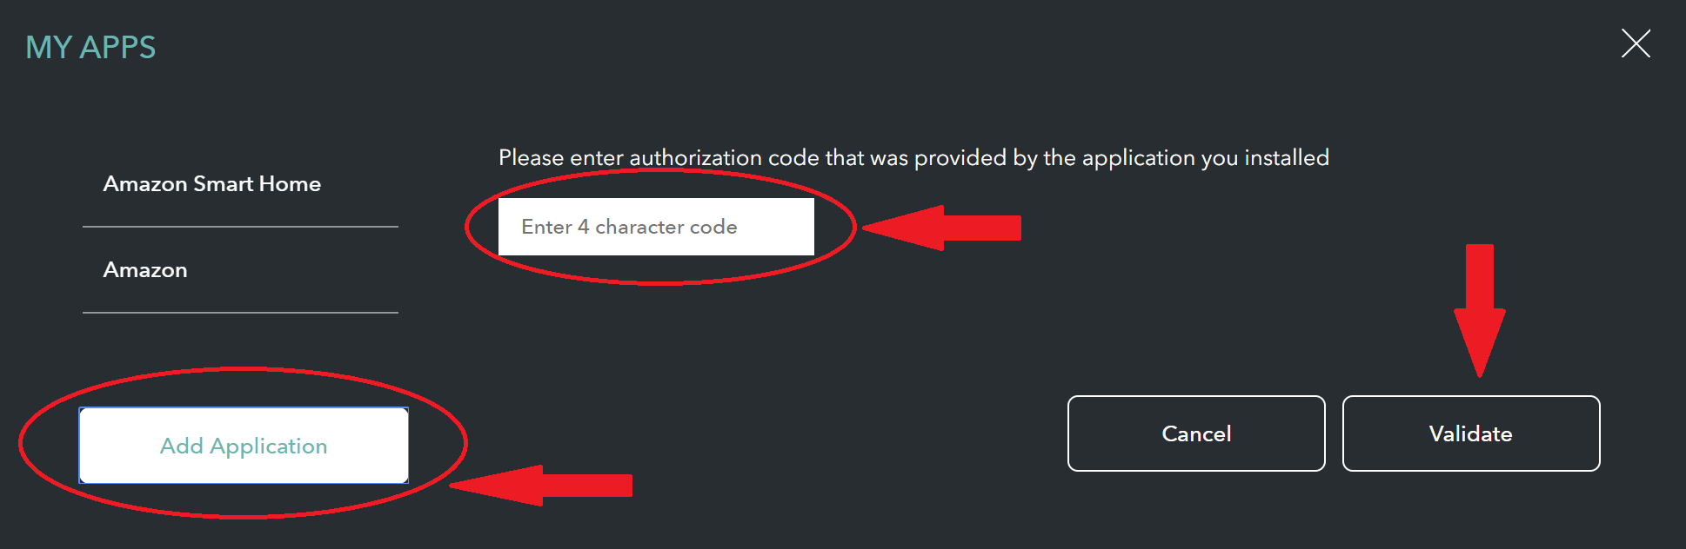
Task: Choose Amazon from the apps list
Action: pyautogui.click(x=145, y=270)
